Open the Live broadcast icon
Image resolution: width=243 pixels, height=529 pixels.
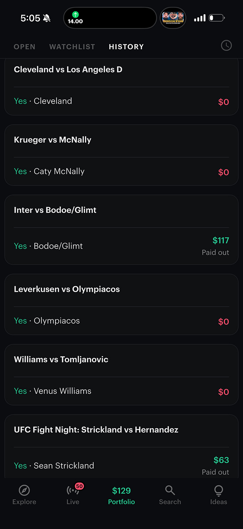click(x=73, y=490)
